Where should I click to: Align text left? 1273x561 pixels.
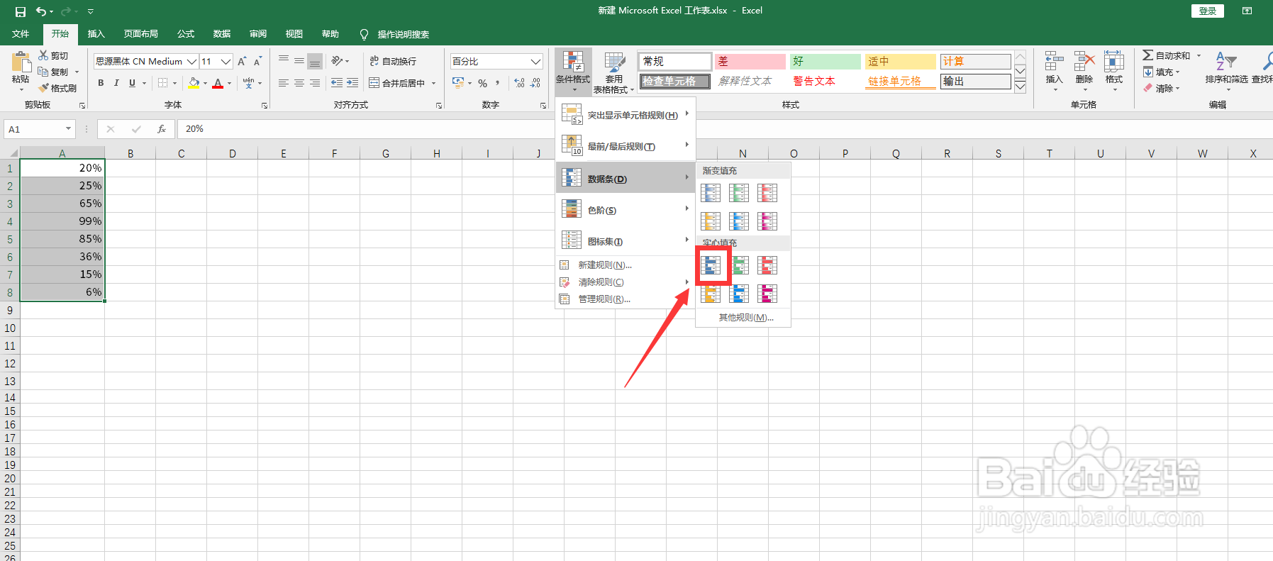(284, 83)
